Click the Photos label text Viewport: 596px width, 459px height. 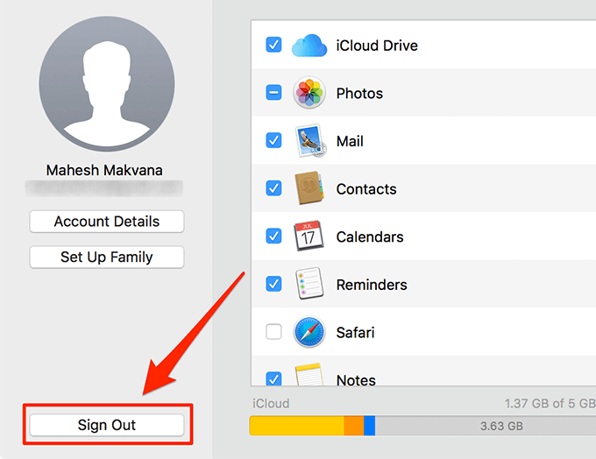click(359, 94)
